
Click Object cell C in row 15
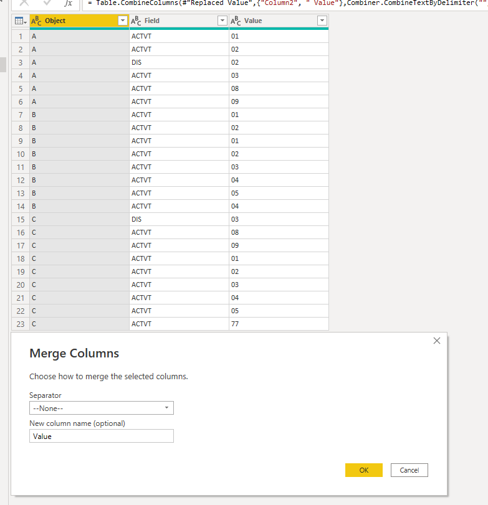click(x=79, y=219)
